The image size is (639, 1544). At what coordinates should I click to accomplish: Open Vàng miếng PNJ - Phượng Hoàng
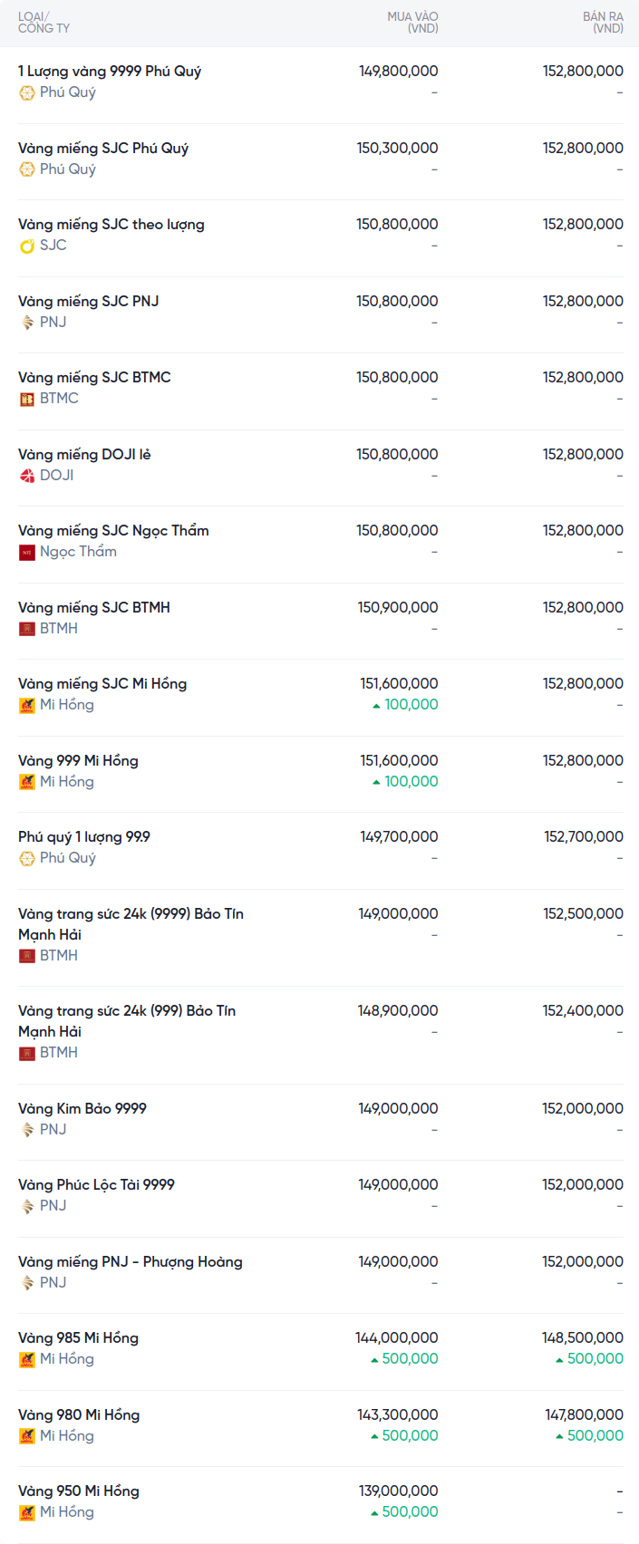tap(131, 1261)
